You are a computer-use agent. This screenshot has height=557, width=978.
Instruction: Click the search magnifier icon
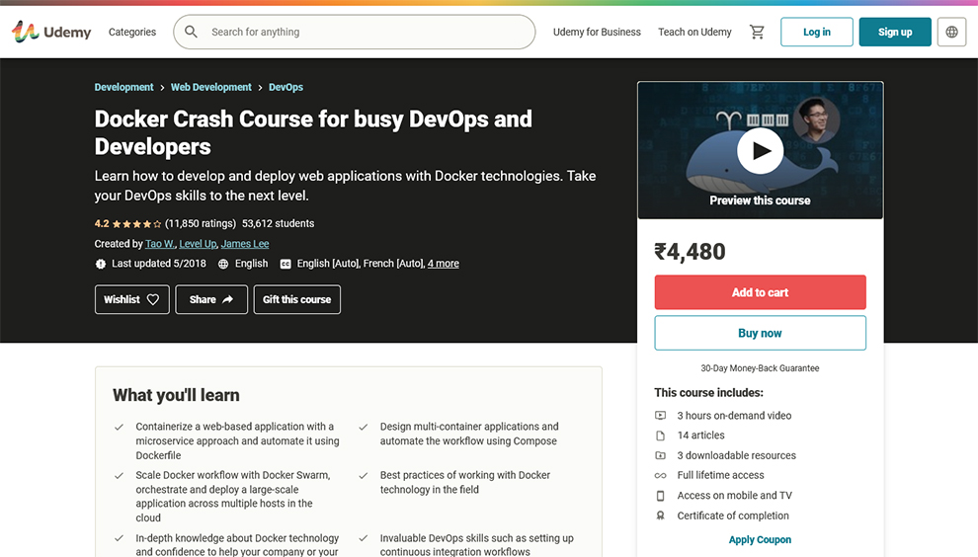192,32
